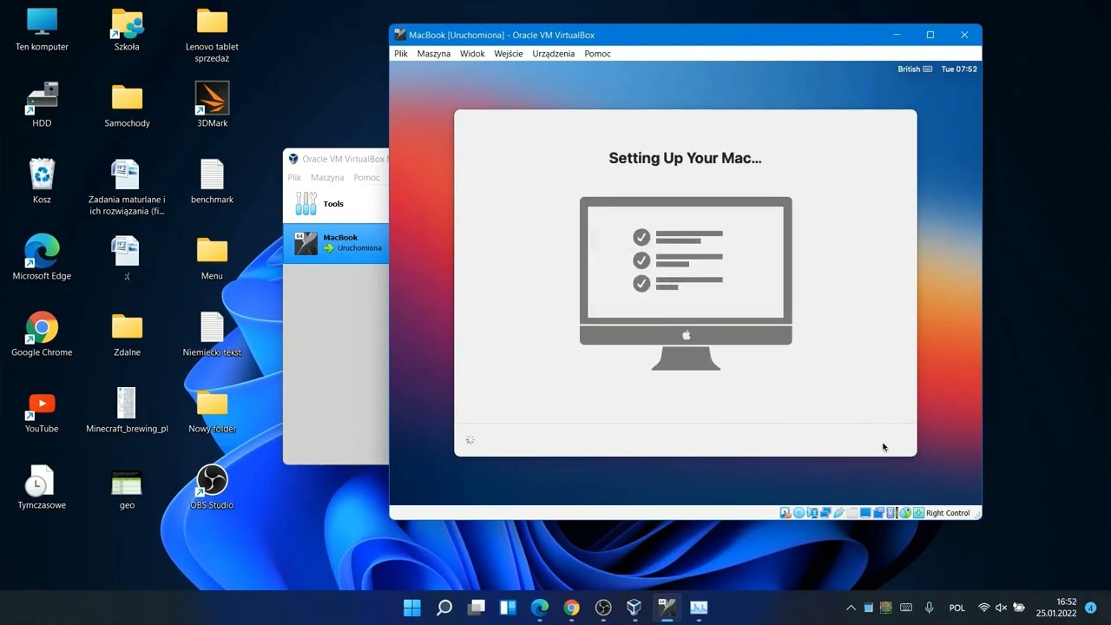
Task: Click the hard disk activity icon in VirtualBox status bar
Action: click(x=786, y=513)
